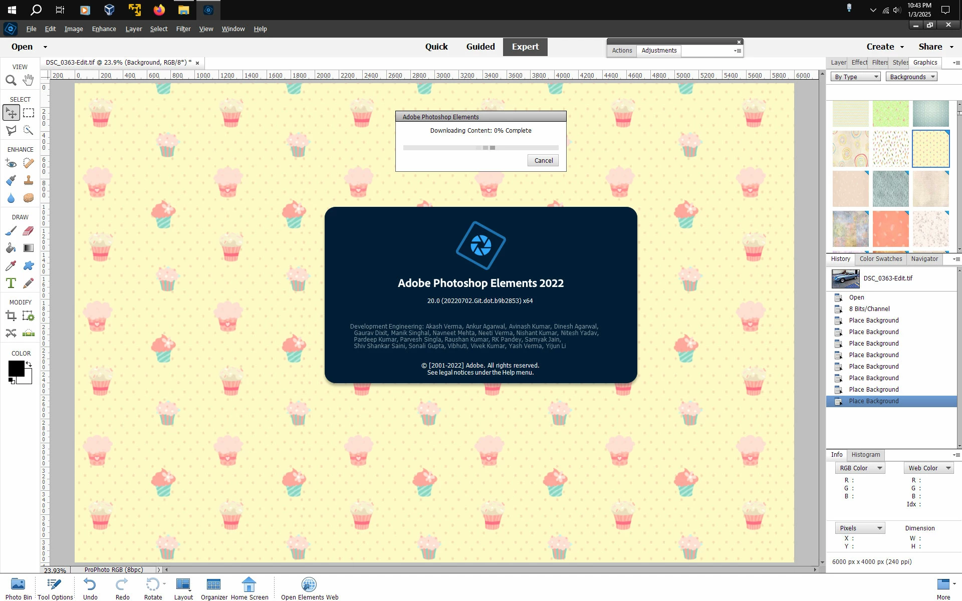Viewport: 962px width, 601px height.
Task: Cancel the content download dialog
Action: (543, 160)
